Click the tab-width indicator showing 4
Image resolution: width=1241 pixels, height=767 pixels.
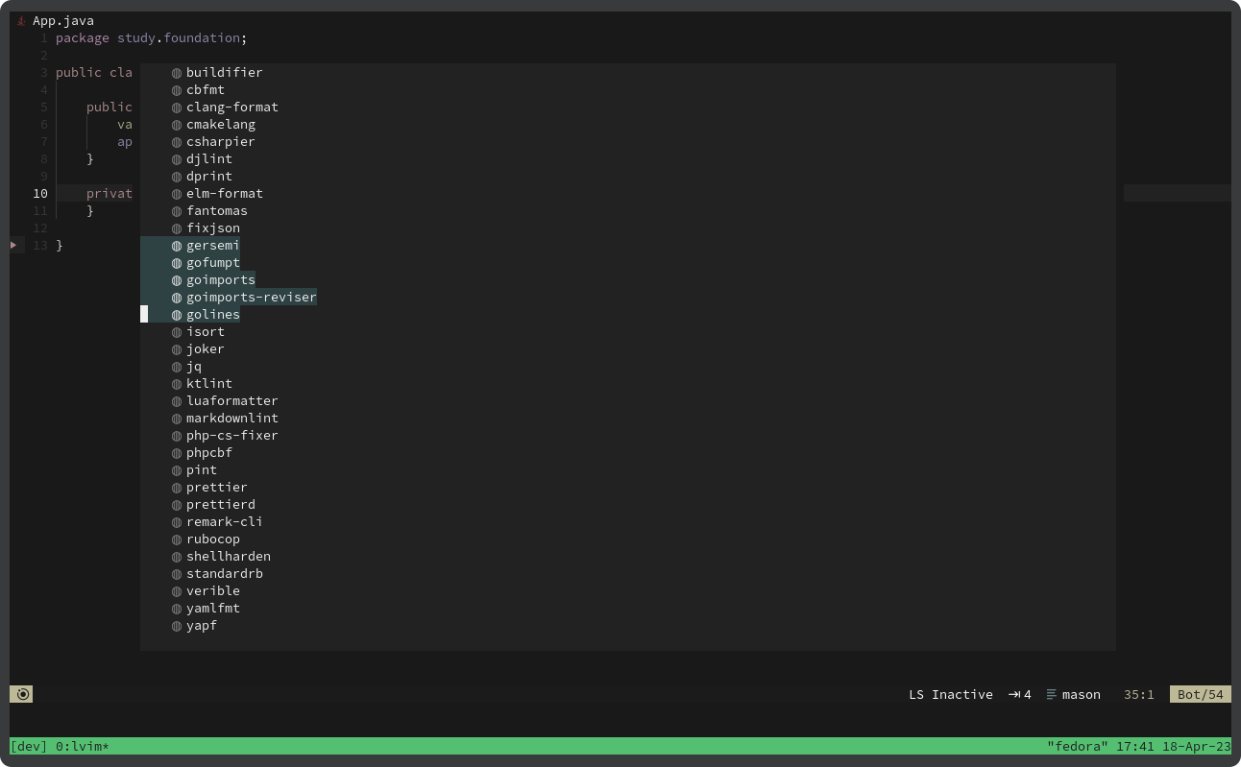tap(1018, 694)
